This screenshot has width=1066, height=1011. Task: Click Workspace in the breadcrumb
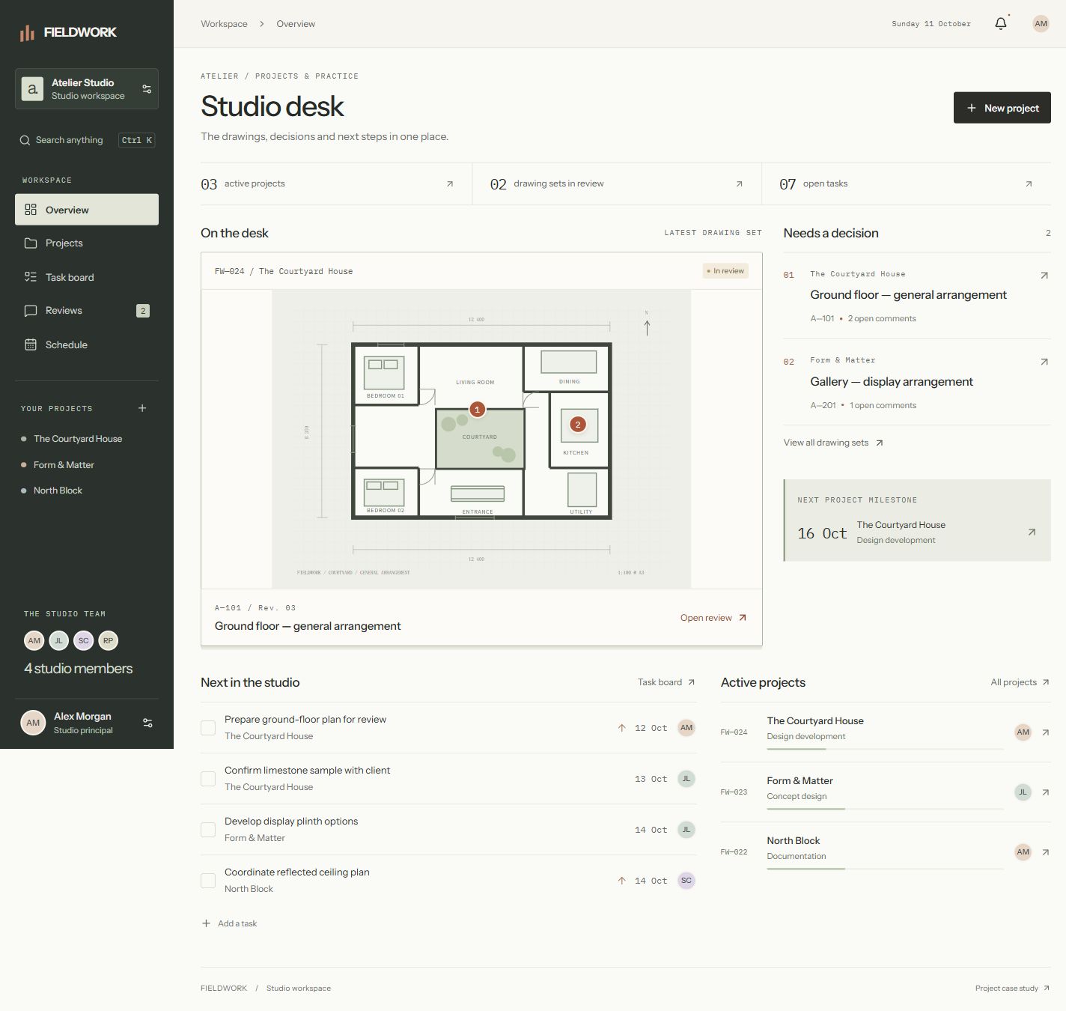point(224,24)
